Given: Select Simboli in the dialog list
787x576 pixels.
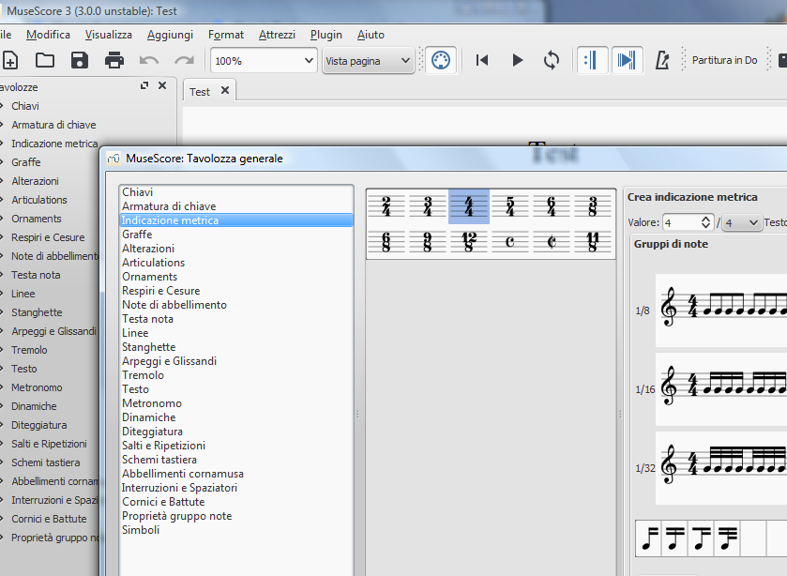Looking at the screenshot, I should (x=235, y=530).
